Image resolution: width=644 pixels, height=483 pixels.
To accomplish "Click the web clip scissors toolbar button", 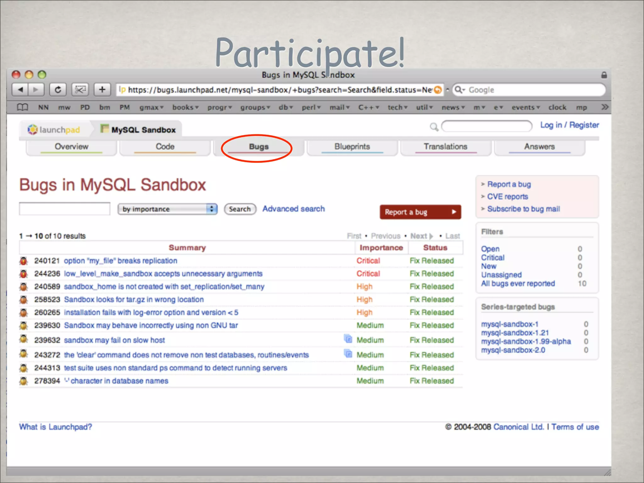I will point(80,90).
